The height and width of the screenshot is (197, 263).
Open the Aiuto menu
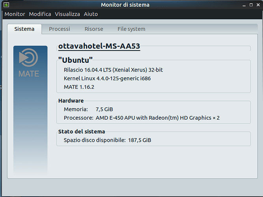coord(91,14)
